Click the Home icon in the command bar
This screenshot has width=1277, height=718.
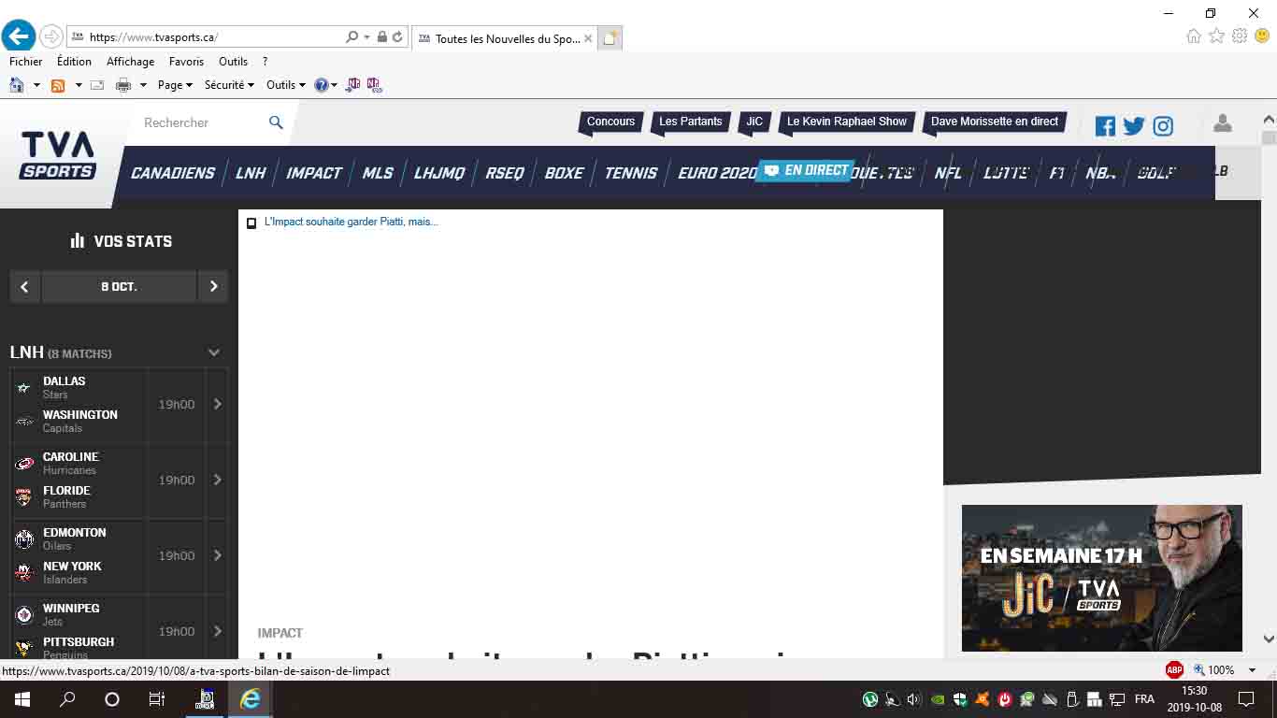click(x=16, y=85)
